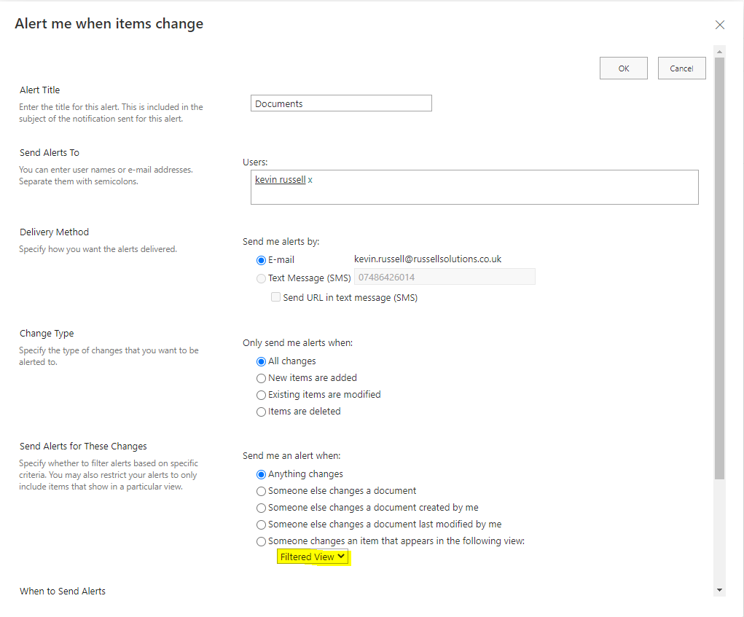The width and height of the screenshot is (744, 617).
Task: Click the scrollbar down arrow
Action: click(719, 590)
